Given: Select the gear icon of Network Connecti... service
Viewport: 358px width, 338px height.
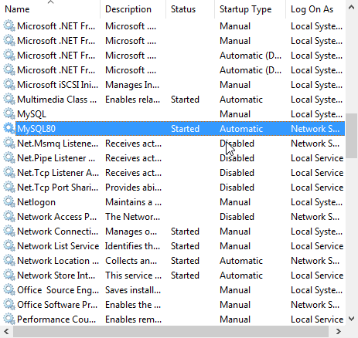Looking at the screenshot, I should coord(9,232).
